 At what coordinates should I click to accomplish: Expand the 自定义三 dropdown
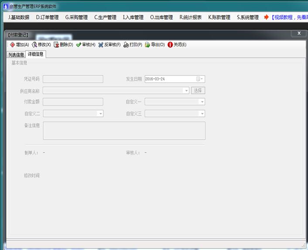point(202,113)
